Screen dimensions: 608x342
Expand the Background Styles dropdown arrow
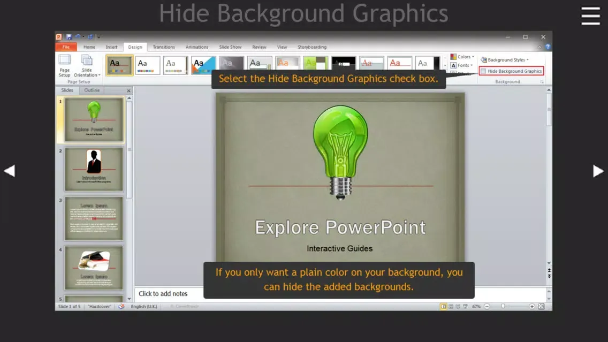point(528,60)
